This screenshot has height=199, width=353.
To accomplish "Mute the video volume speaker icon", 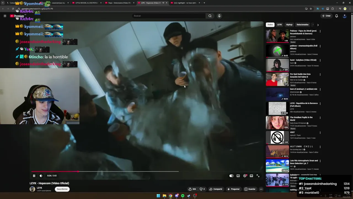I will [x=41, y=176].
